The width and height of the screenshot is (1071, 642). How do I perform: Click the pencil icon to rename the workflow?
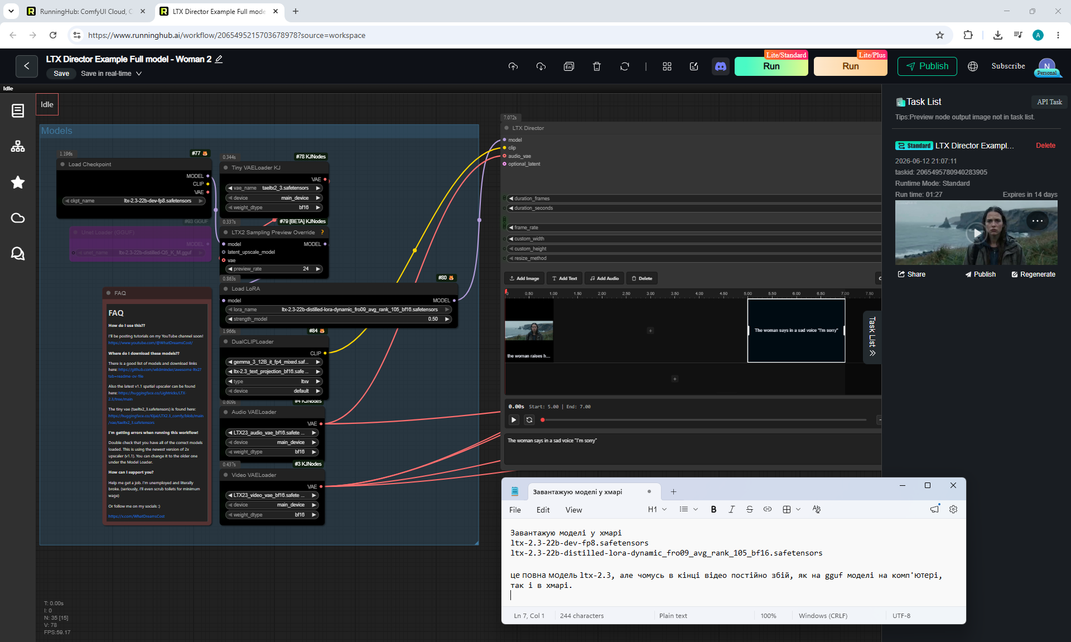click(219, 59)
